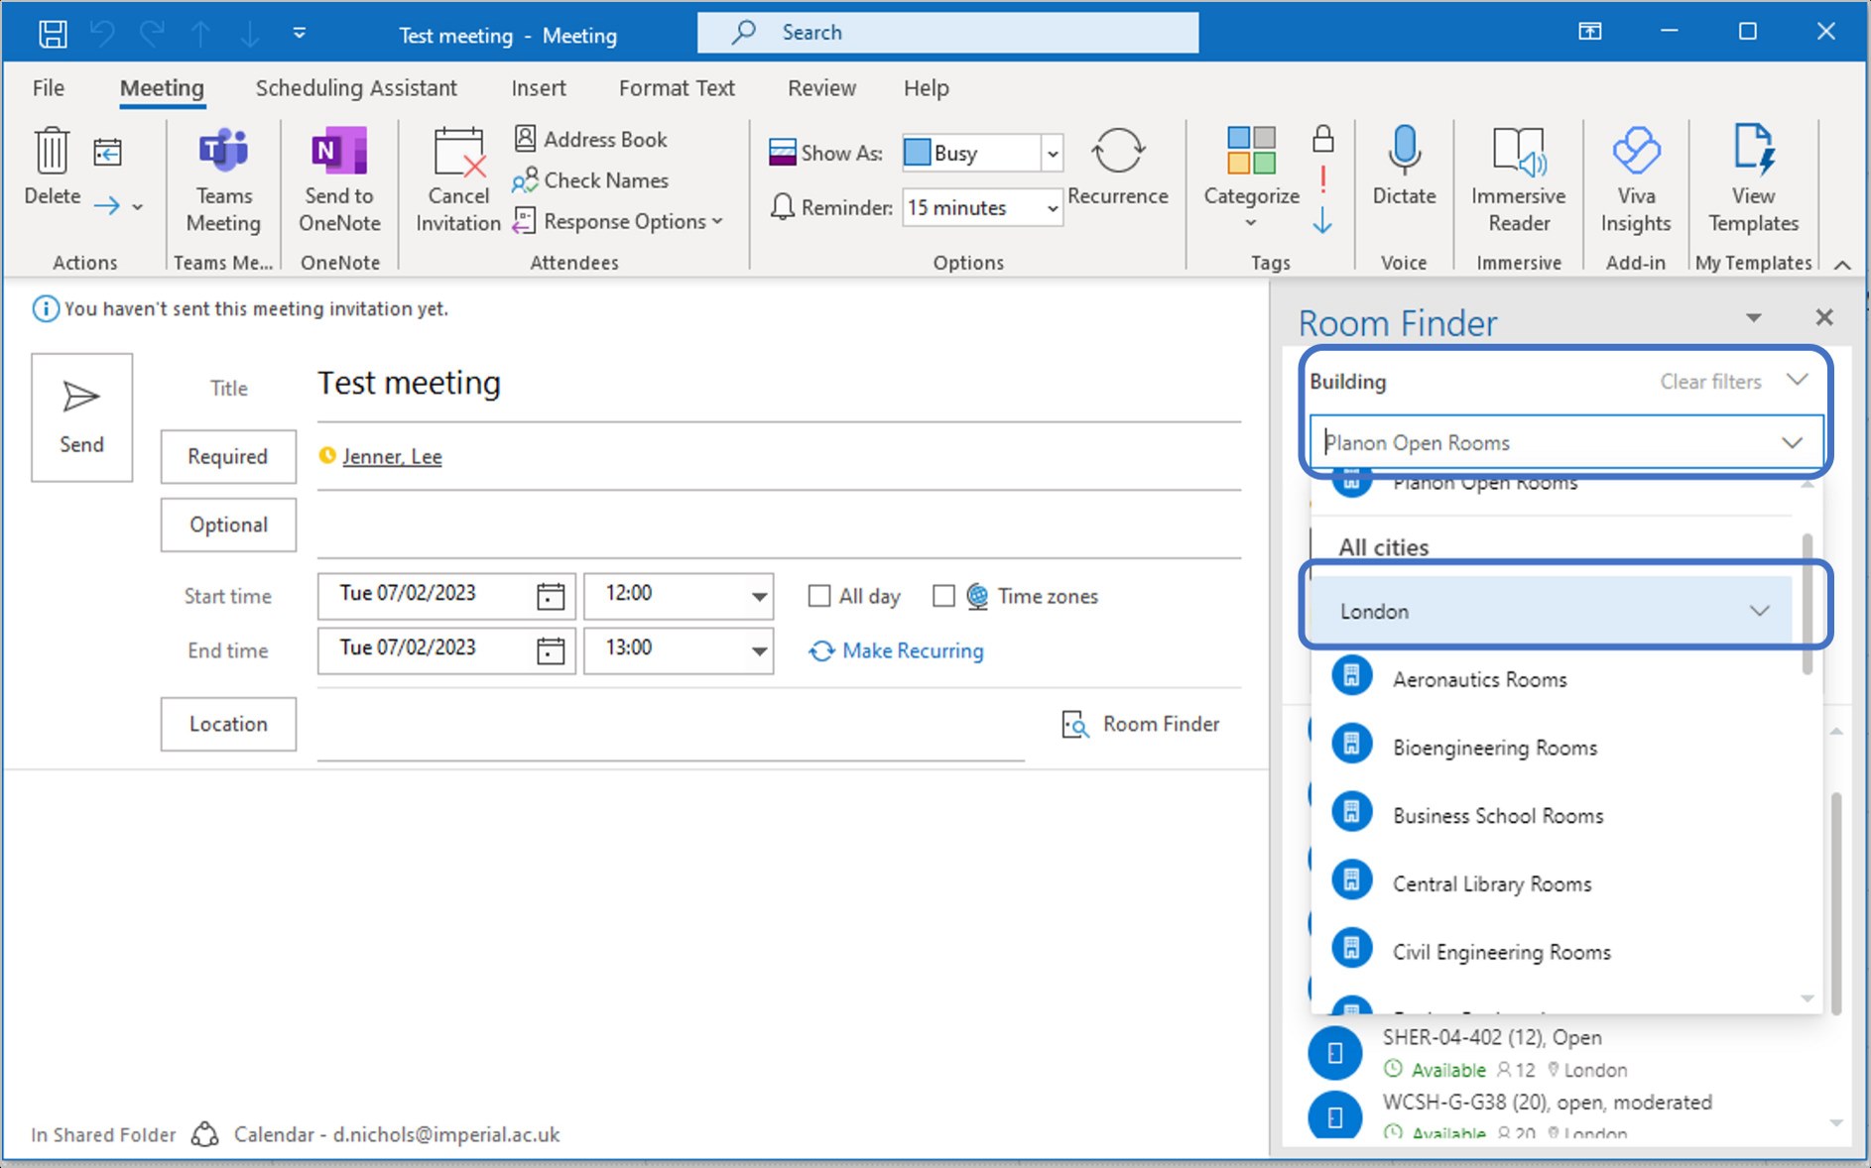Image resolution: width=1871 pixels, height=1168 pixels.
Task: Open the start time 12:00 dropdown
Action: (759, 596)
